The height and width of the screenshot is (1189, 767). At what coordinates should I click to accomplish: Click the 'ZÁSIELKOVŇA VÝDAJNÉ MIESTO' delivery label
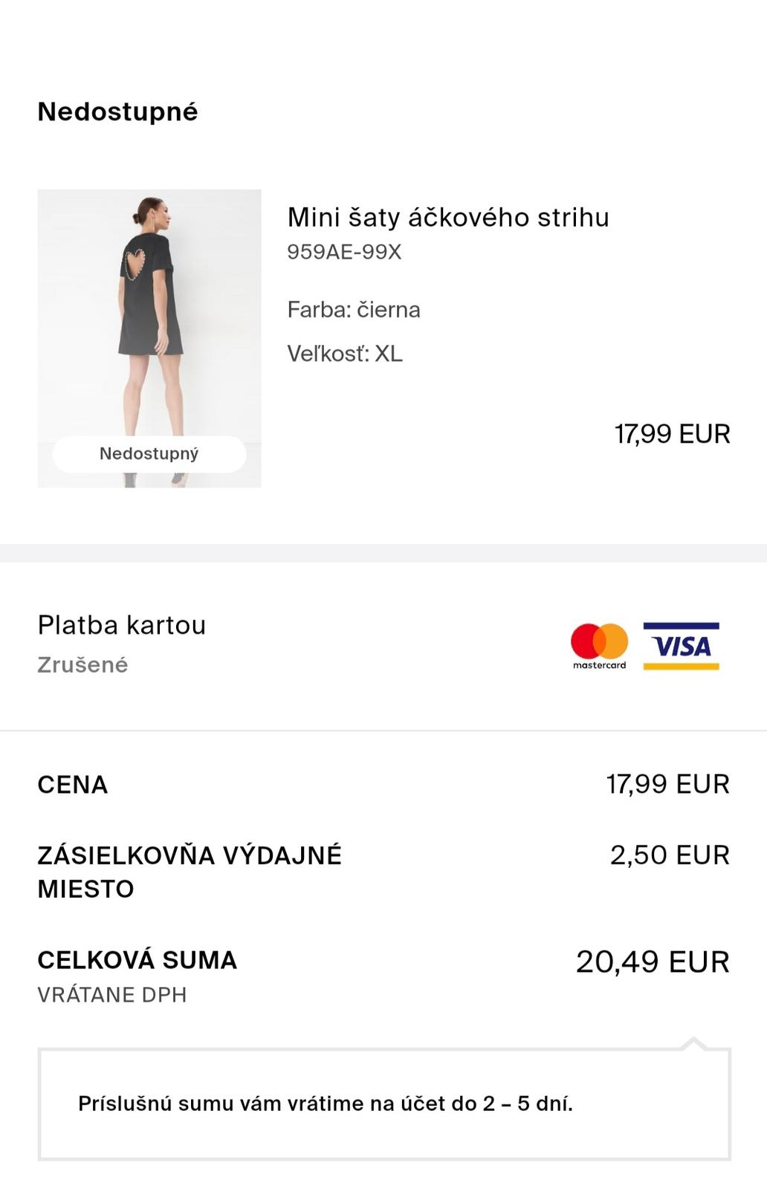coord(189,872)
